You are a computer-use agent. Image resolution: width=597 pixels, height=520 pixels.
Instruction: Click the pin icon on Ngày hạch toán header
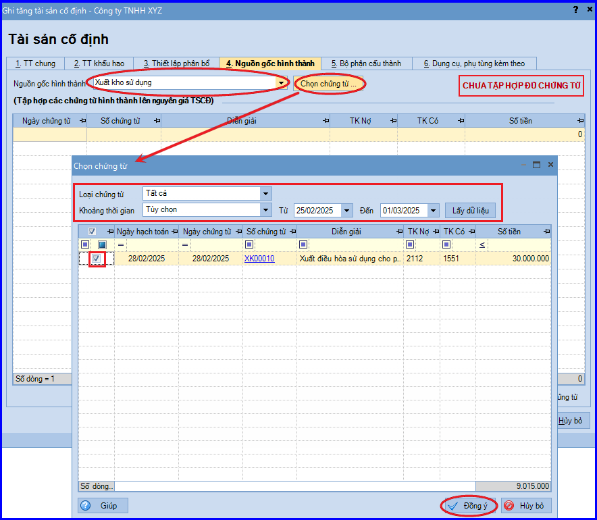(x=175, y=232)
